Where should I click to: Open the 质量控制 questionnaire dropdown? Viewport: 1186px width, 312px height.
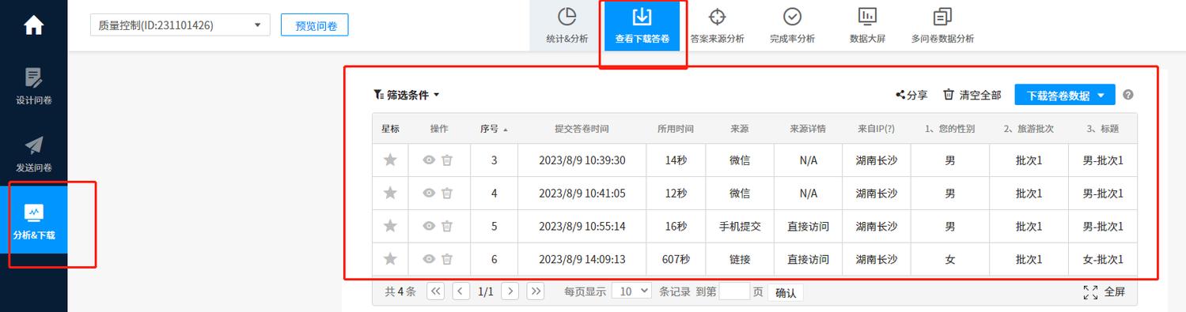click(x=180, y=25)
